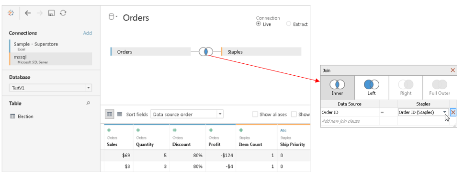The width and height of the screenshot is (464, 175).
Task: Click the Orders table on canvas
Action: coord(151,52)
